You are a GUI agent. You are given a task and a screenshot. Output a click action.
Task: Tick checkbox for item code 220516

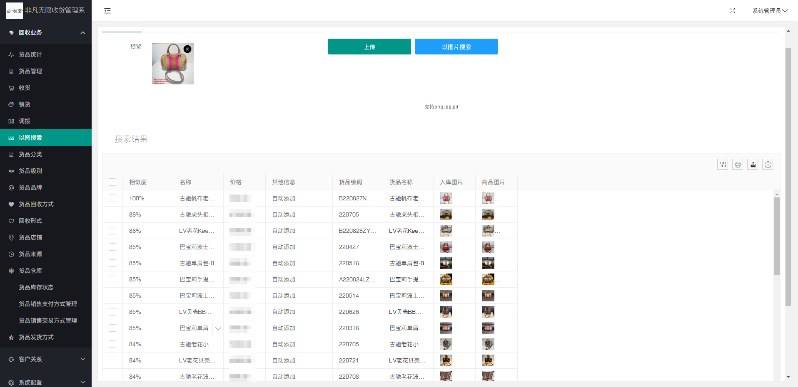[112, 263]
